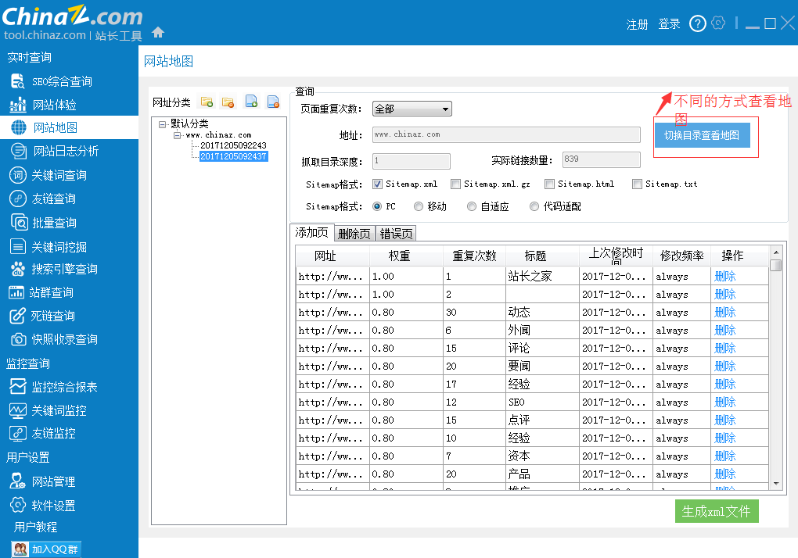Select tree item 20171205092243

coord(233,145)
